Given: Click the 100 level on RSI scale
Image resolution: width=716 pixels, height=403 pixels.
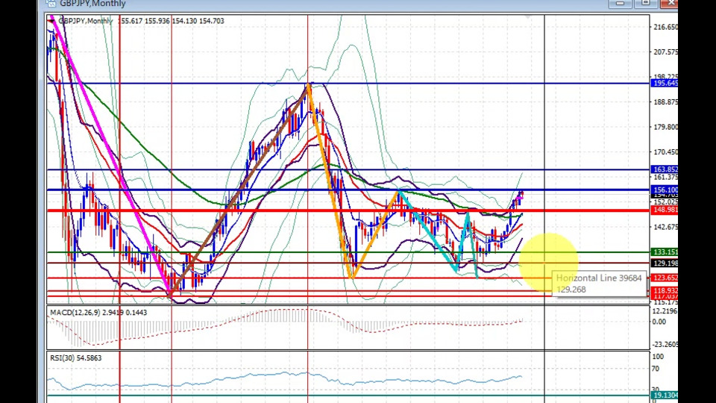Looking at the screenshot, I should [x=658, y=357].
